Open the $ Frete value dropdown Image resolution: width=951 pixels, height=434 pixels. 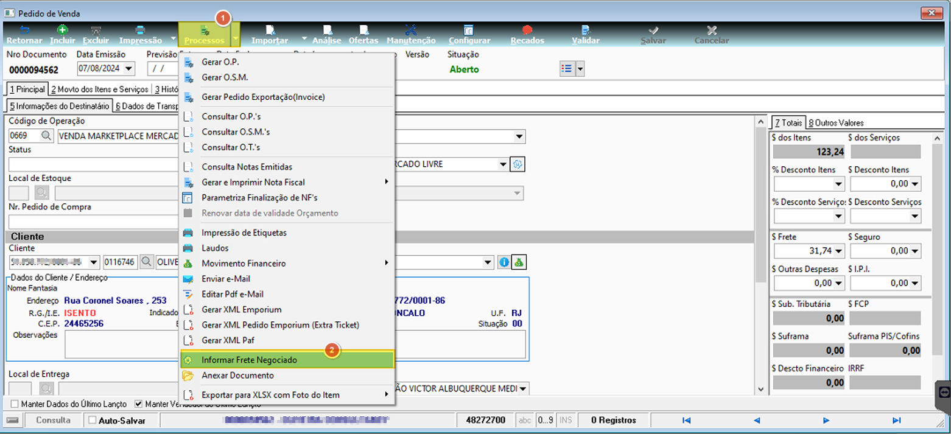pyautogui.click(x=839, y=251)
